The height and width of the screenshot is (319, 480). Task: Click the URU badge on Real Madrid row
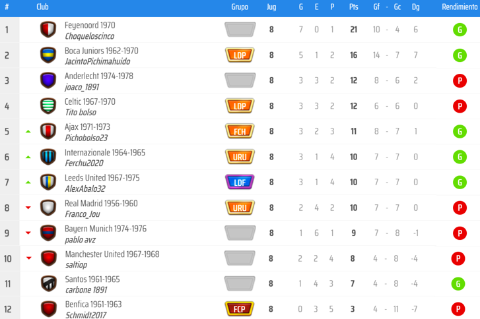coord(240,208)
